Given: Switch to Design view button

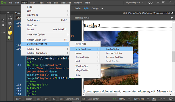Looking at the screenshot, I should click(95, 8).
